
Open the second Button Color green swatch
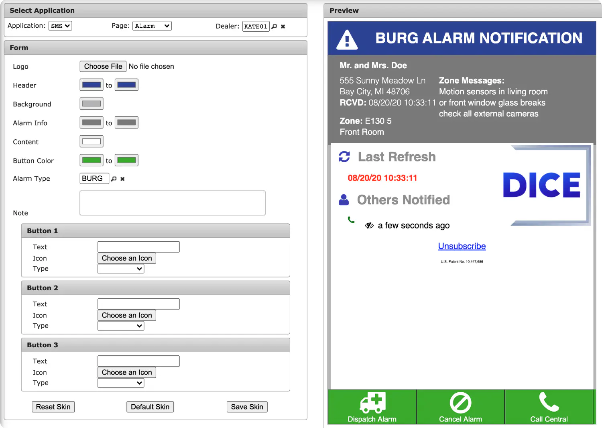pyautogui.click(x=126, y=160)
